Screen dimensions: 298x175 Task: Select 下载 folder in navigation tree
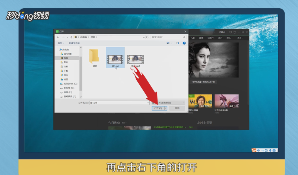pos(64,71)
